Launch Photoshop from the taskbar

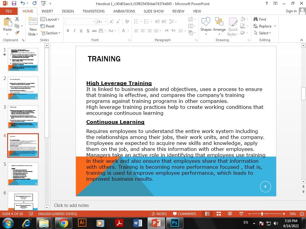coord(174,223)
